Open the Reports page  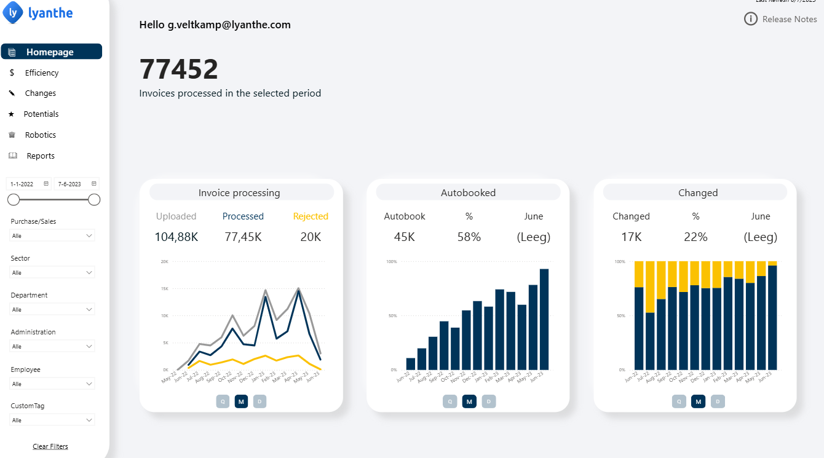tap(41, 156)
